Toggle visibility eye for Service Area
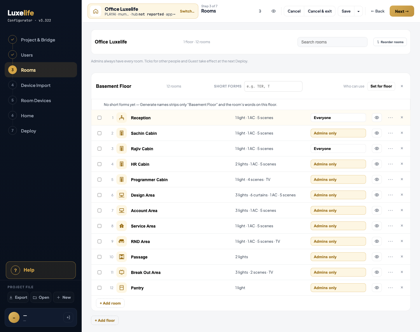Viewport: 420px width, 332px height. tap(377, 226)
